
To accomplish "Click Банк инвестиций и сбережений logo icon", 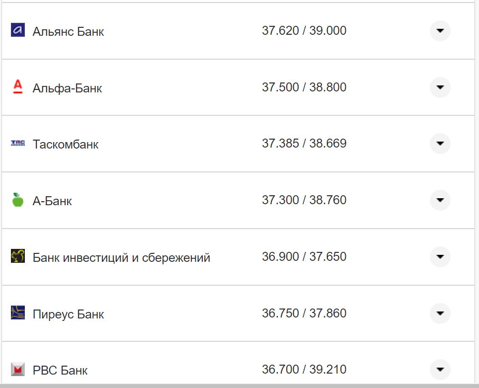I will point(18,256).
